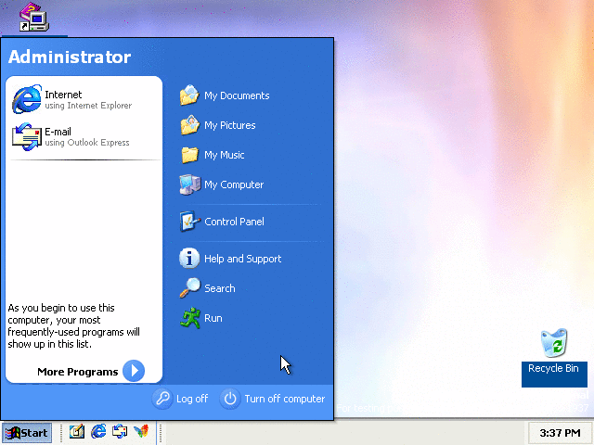Viewport: 594px width, 445px height.
Task: Launch Internet Explorer from Quick Launch bar
Action: [98, 431]
